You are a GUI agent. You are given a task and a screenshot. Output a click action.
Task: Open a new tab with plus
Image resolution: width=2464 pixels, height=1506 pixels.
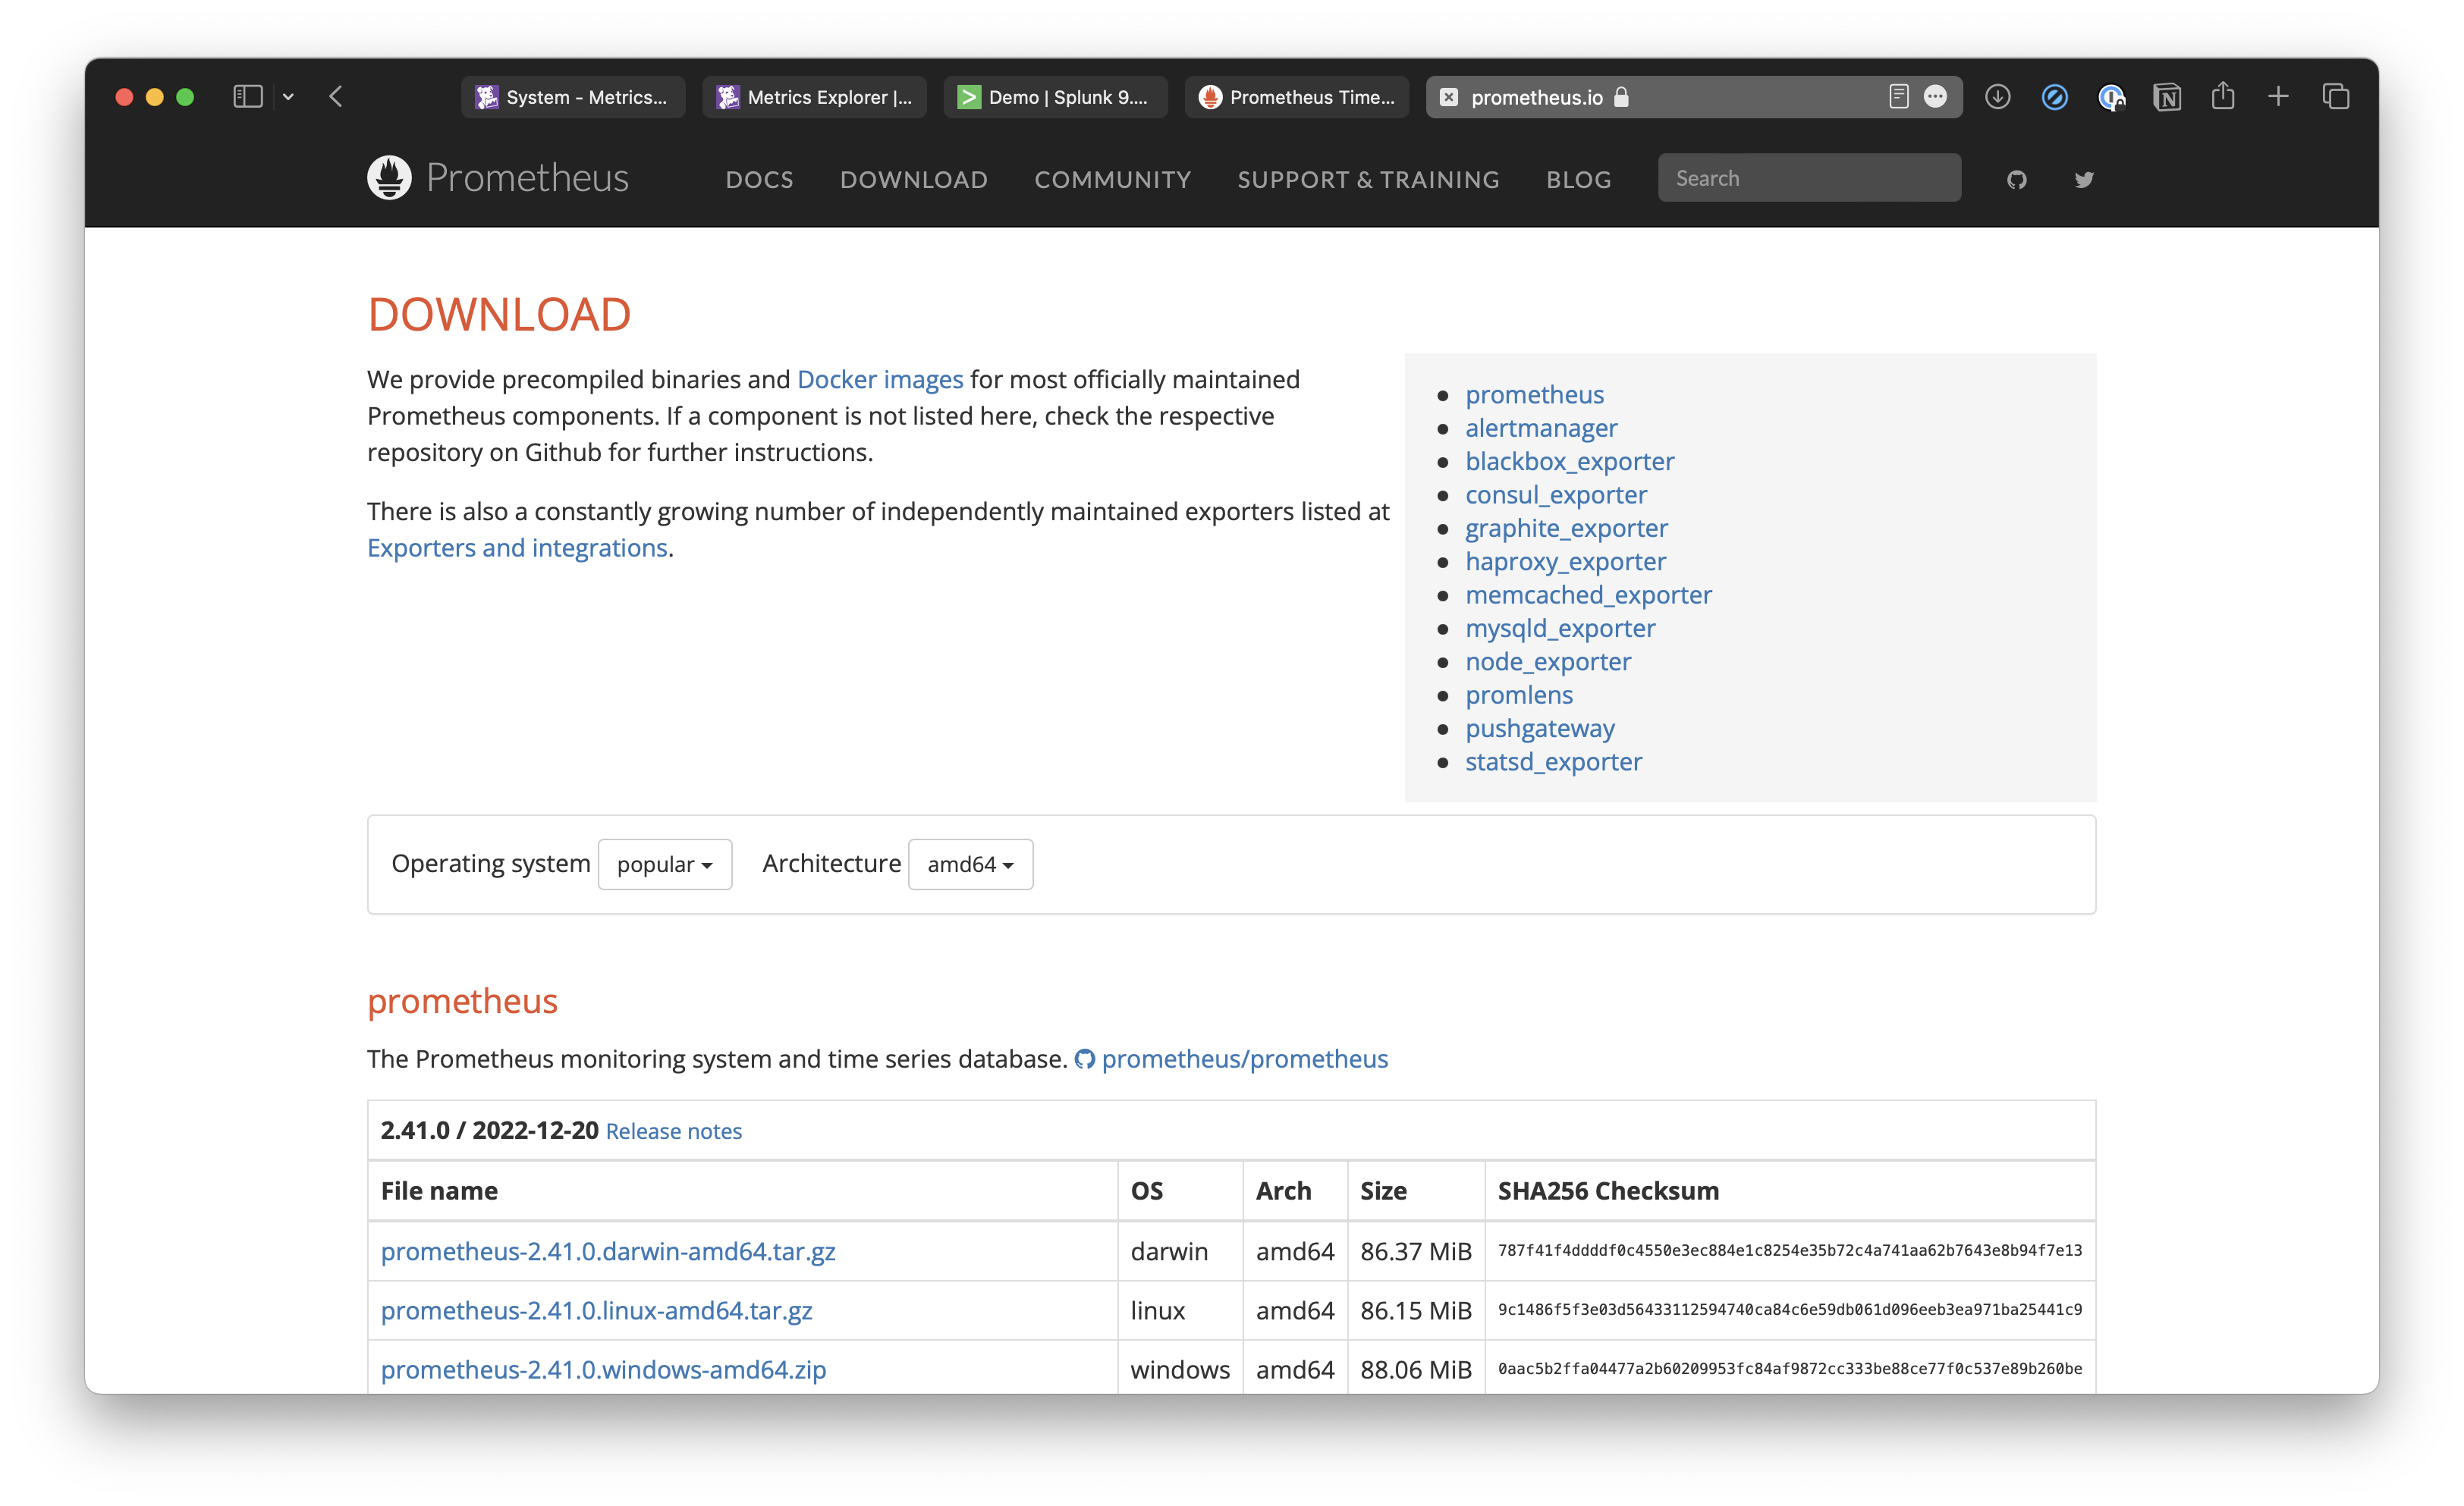[x=2279, y=97]
